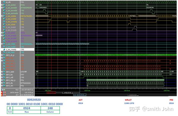The image size is (178, 116).
Task: Toggle the DATA VALID cursor lock icon
Action: (x=2, y=93)
